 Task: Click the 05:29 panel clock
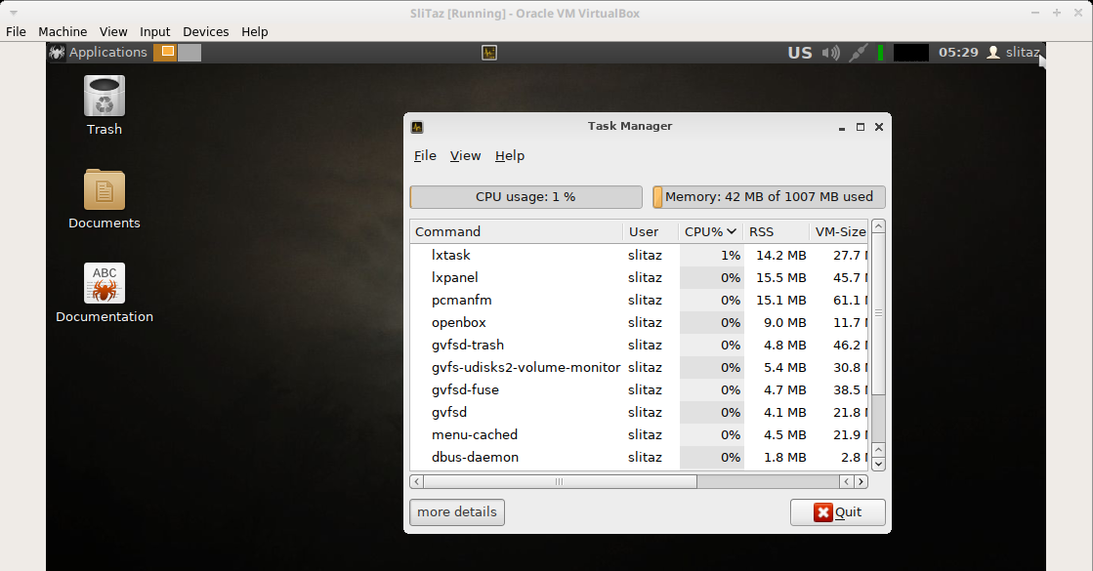click(x=958, y=53)
